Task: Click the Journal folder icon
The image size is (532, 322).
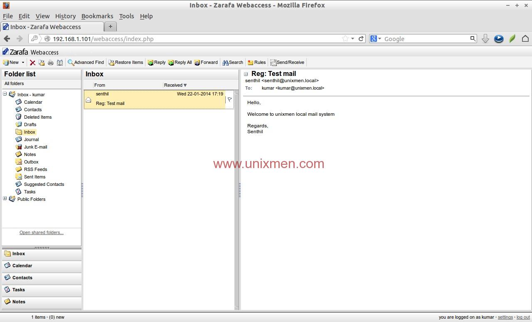Action: click(19, 139)
